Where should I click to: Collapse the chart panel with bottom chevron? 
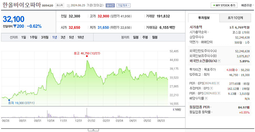(93, 130)
